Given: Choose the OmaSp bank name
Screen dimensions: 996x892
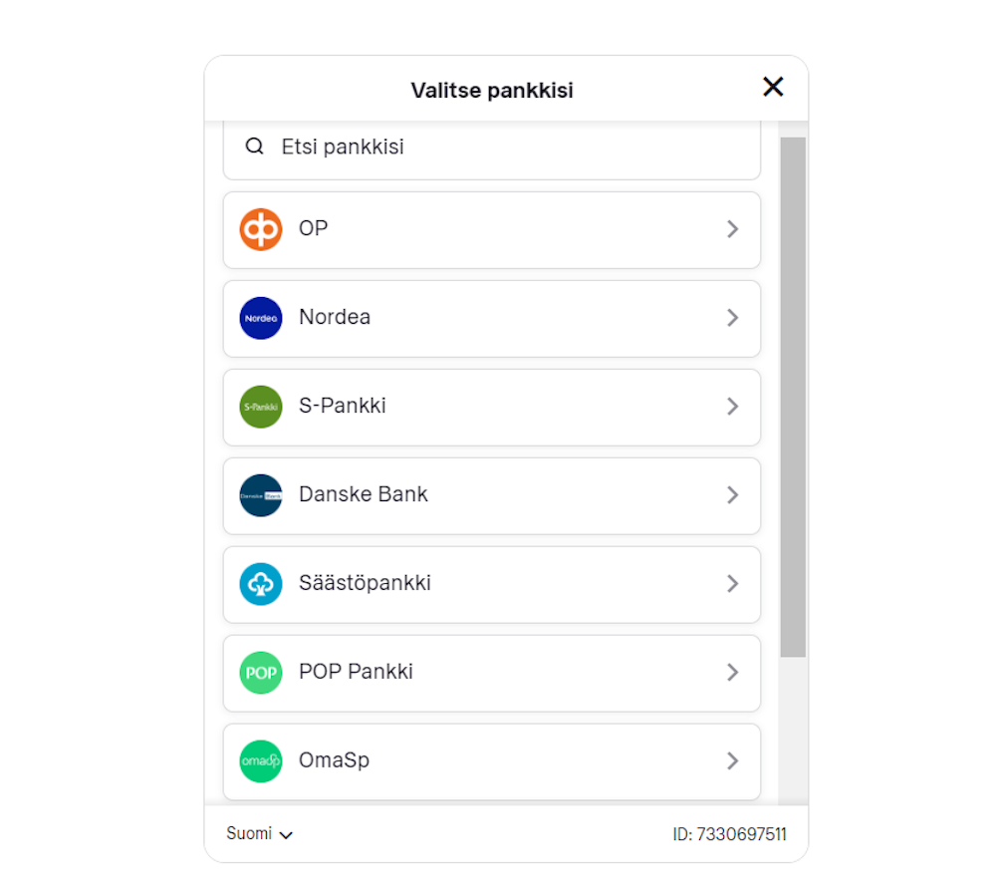Looking at the screenshot, I should [x=334, y=761].
